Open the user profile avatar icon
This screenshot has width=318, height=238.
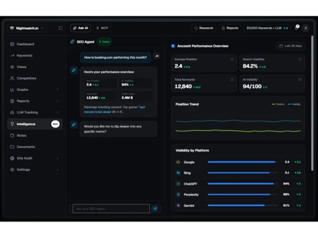click(x=305, y=28)
